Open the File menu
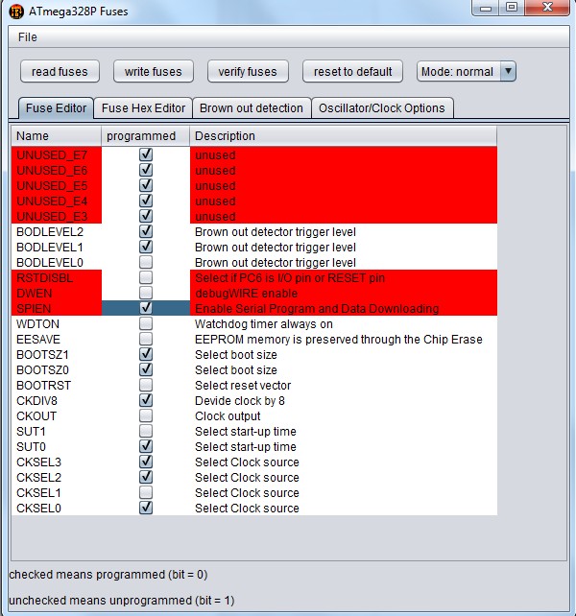The width and height of the screenshot is (576, 616). [28, 37]
